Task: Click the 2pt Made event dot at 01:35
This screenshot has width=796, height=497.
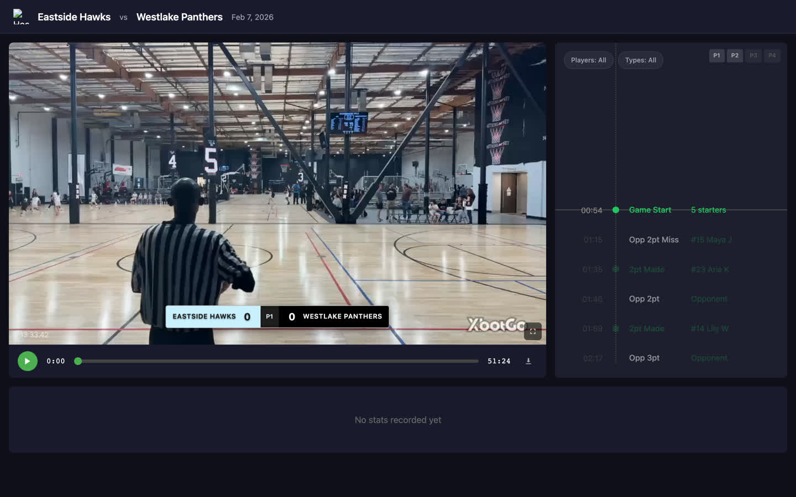Action: click(x=615, y=269)
